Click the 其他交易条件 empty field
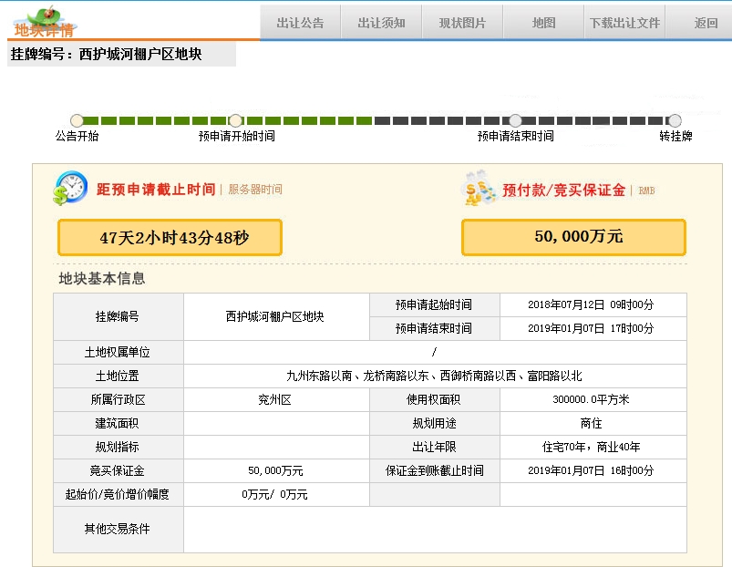 (x=434, y=530)
